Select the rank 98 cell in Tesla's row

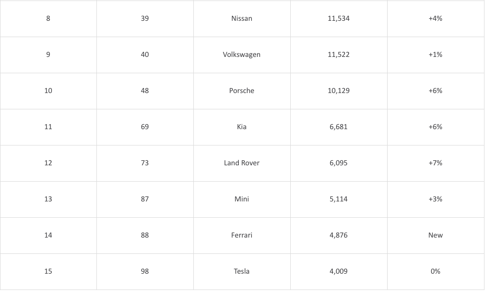144,271
